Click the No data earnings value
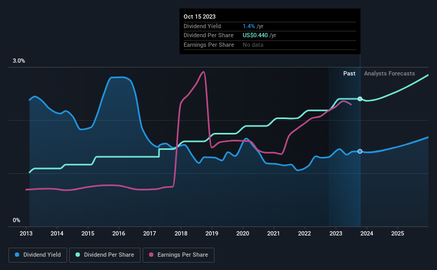The image size is (437, 270). (x=253, y=45)
